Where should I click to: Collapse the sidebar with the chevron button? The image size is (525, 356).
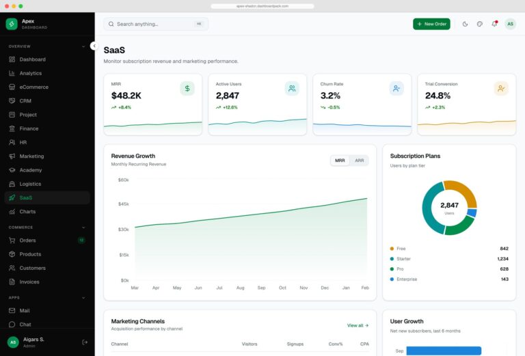coord(94,46)
